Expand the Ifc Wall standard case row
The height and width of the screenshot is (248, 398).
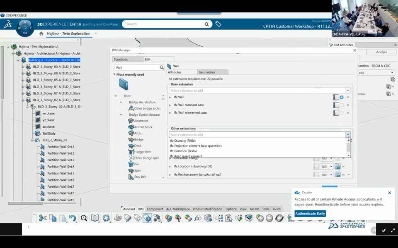(170, 105)
